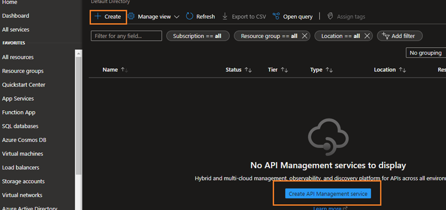Open Manage view gear icon

[x=131, y=16]
